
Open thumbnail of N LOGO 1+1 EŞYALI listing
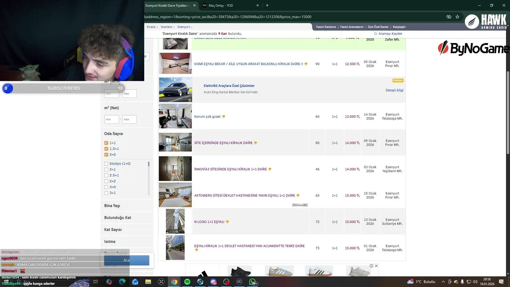click(175, 221)
